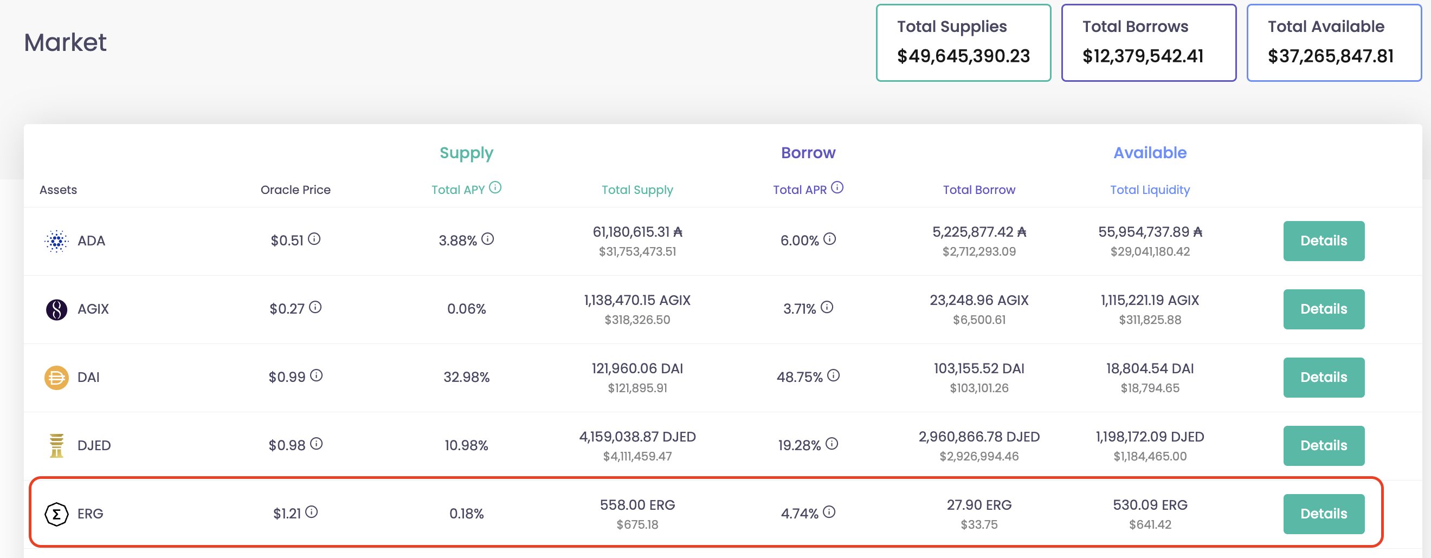Open Details for the AGIX market
The width and height of the screenshot is (1431, 558).
tap(1324, 309)
